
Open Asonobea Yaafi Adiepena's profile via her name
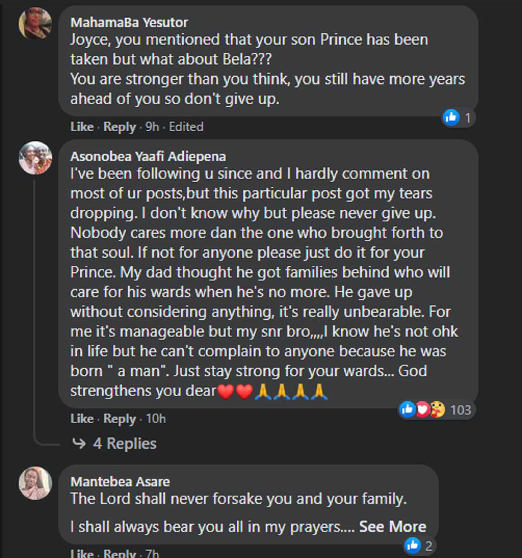coord(149,156)
